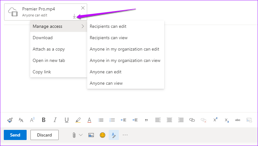Choose Anyone in my organization can edit
258x146 pixels.
(x=126, y=49)
